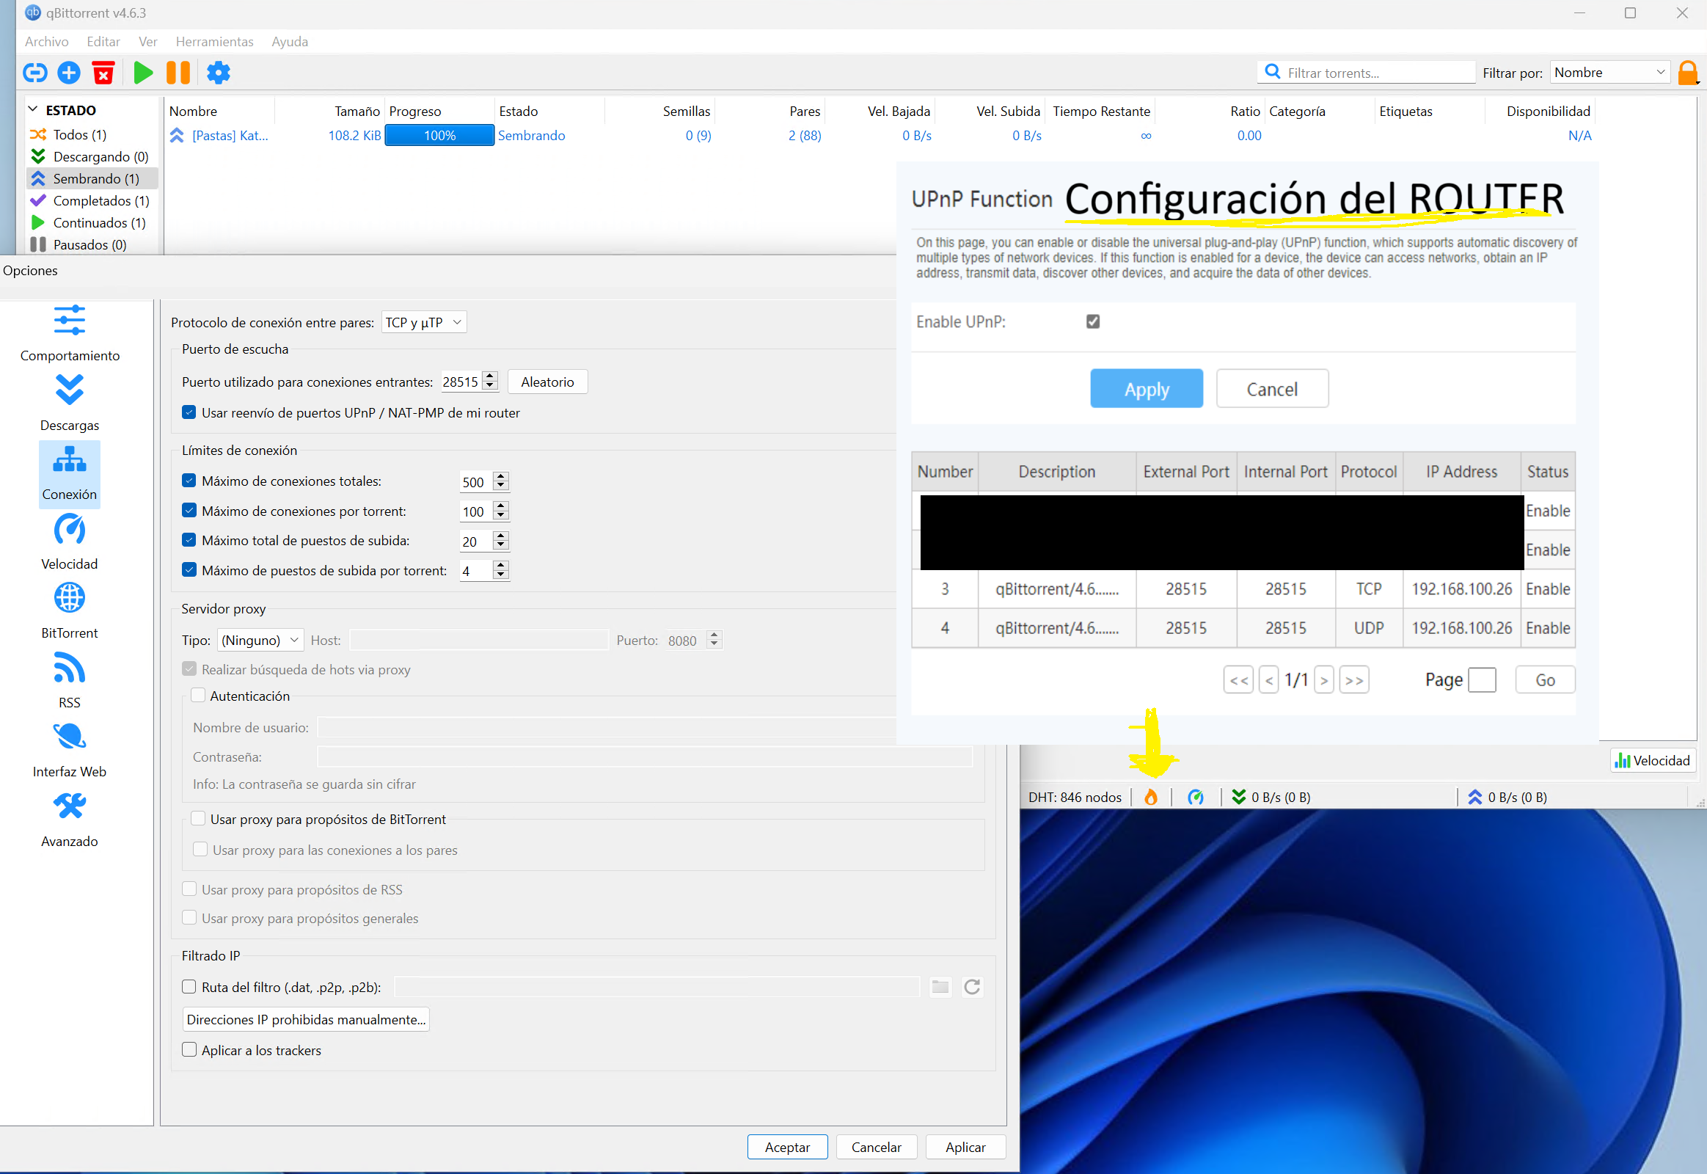Open the Herramientas menu
The width and height of the screenshot is (1707, 1174).
pyautogui.click(x=214, y=41)
